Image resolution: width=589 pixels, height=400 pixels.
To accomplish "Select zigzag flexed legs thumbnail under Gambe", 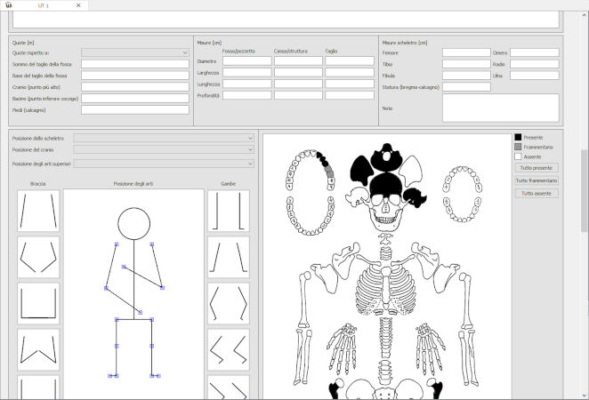I will click(x=229, y=349).
